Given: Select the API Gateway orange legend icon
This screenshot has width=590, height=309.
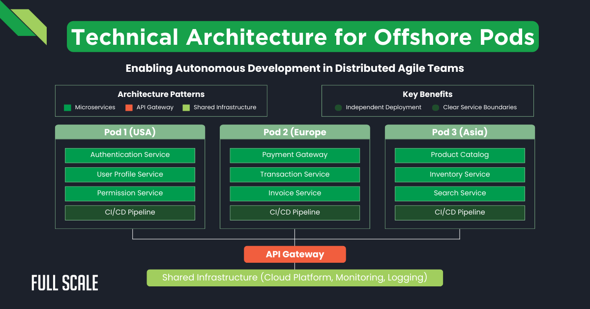Looking at the screenshot, I should (128, 107).
